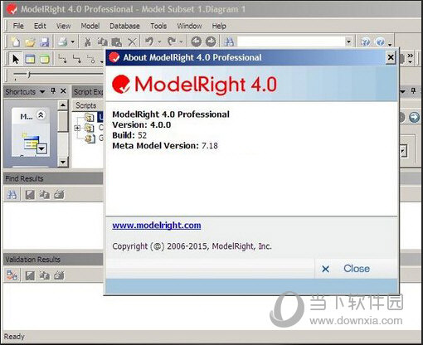Collapse the M... shortcut group chevron
Screen dimensions: 423x345
41,115
